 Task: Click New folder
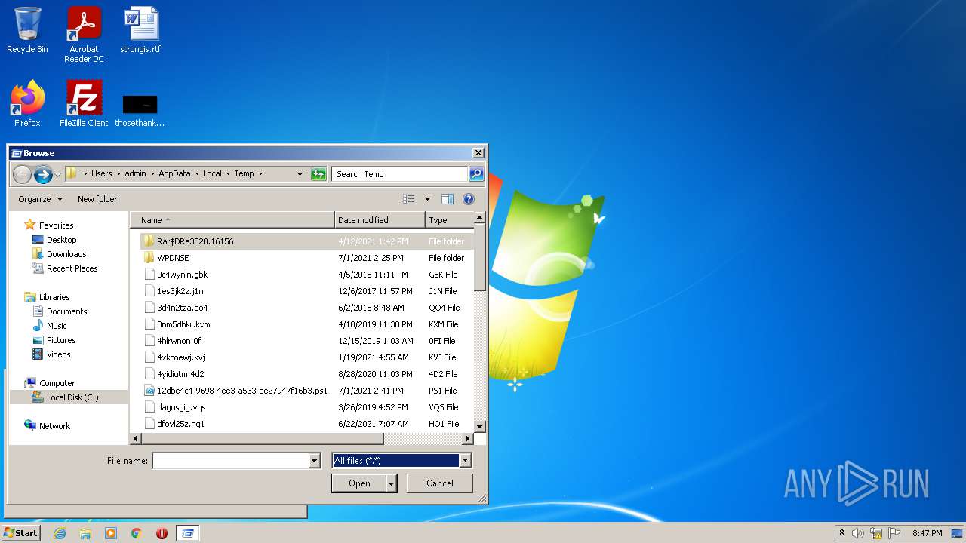pos(97,199)
